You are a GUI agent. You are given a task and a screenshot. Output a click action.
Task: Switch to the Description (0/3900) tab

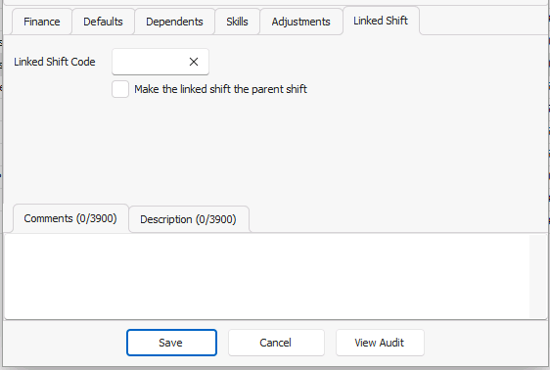tap(188, 219)
